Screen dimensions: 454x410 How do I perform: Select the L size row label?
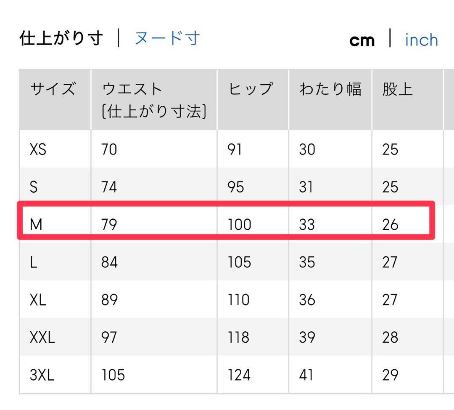(33, 262)
